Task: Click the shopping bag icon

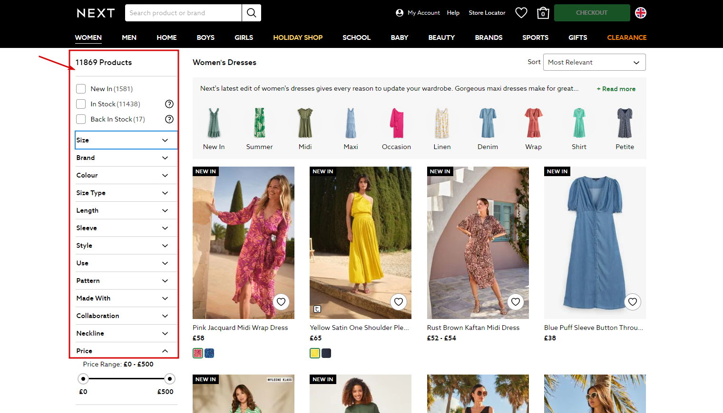Action: point(543,13)
